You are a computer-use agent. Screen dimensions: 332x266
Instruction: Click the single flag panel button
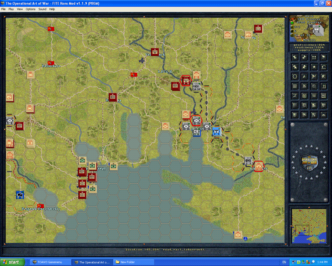323,57
